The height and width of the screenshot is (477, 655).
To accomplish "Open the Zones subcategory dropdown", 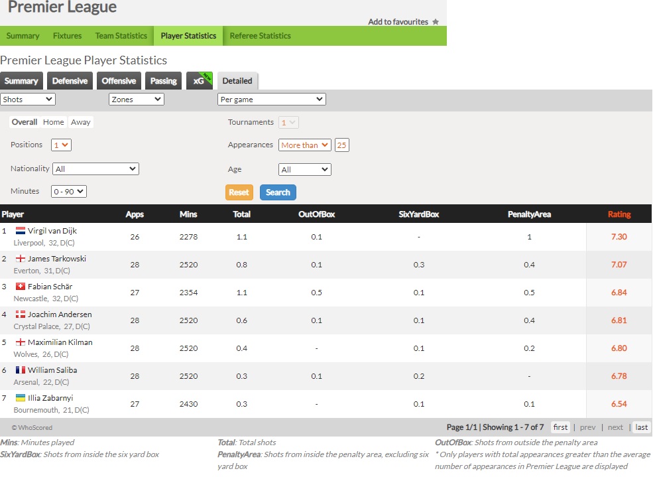I will 136,99.
